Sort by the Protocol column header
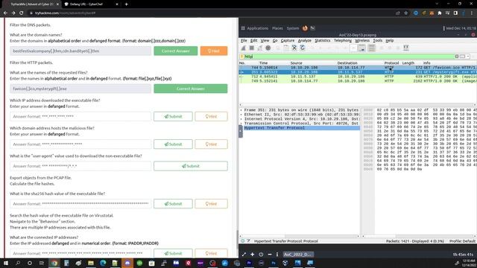Screen dimensions: 477x268 click(391, 63)
